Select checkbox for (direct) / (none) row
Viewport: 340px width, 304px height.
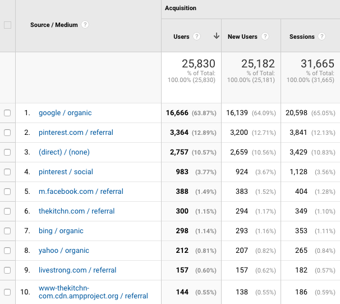[7, 152]
